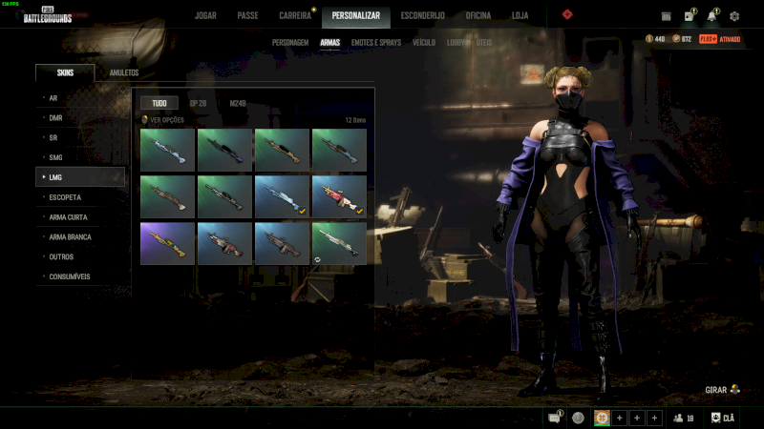Open the PASSE tab
This screenshot has height=429, width=764.
click(x=247, y=15)
